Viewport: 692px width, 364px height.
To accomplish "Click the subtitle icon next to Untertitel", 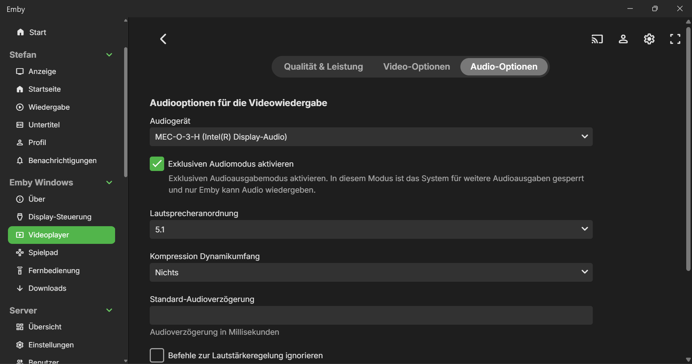I will click(20, 125).
